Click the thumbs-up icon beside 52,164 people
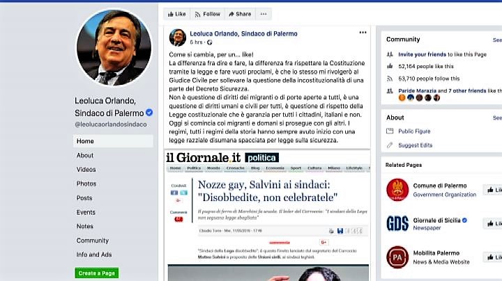 [x=390, y=66]
